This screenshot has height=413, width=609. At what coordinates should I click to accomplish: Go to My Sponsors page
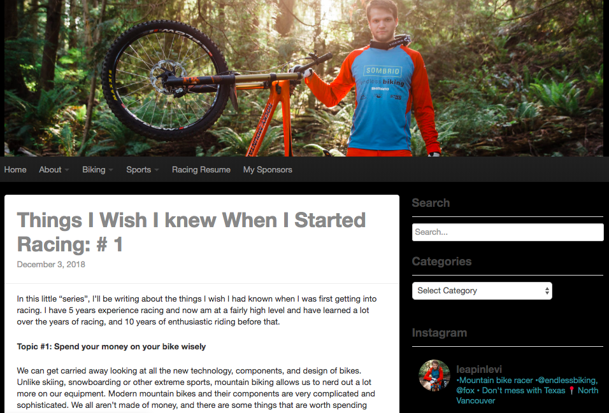click(268, 170)
